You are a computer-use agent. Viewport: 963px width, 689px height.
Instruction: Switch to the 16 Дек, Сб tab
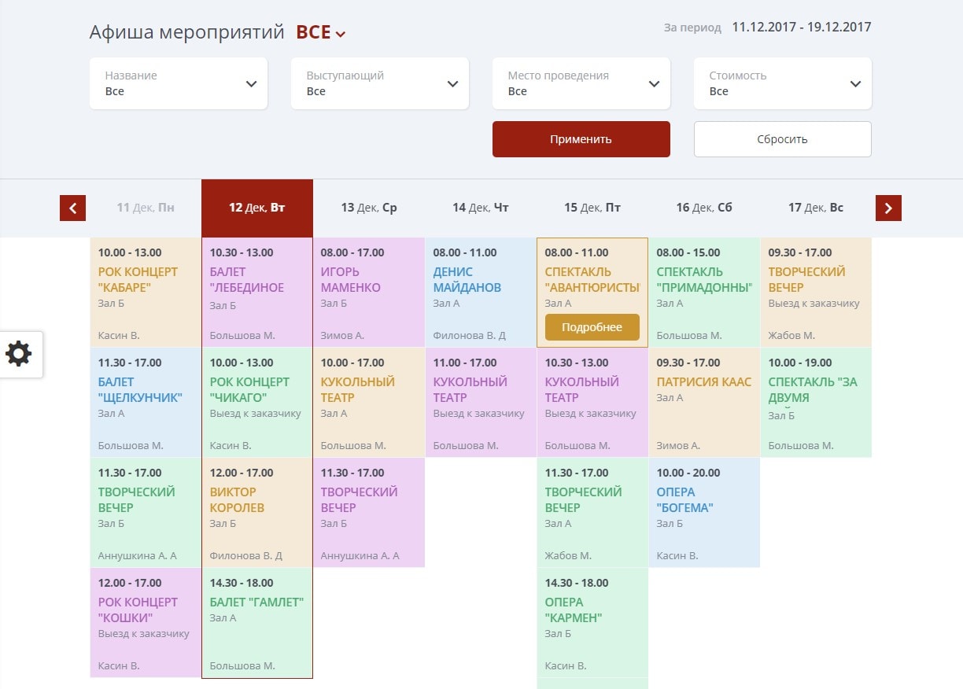pyautogui.click(x=704, y=208)
